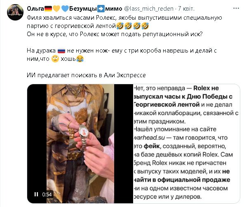Click the Russian flag emoji in tweet
This screenshot has width=244, height=207.
point(61,51)
